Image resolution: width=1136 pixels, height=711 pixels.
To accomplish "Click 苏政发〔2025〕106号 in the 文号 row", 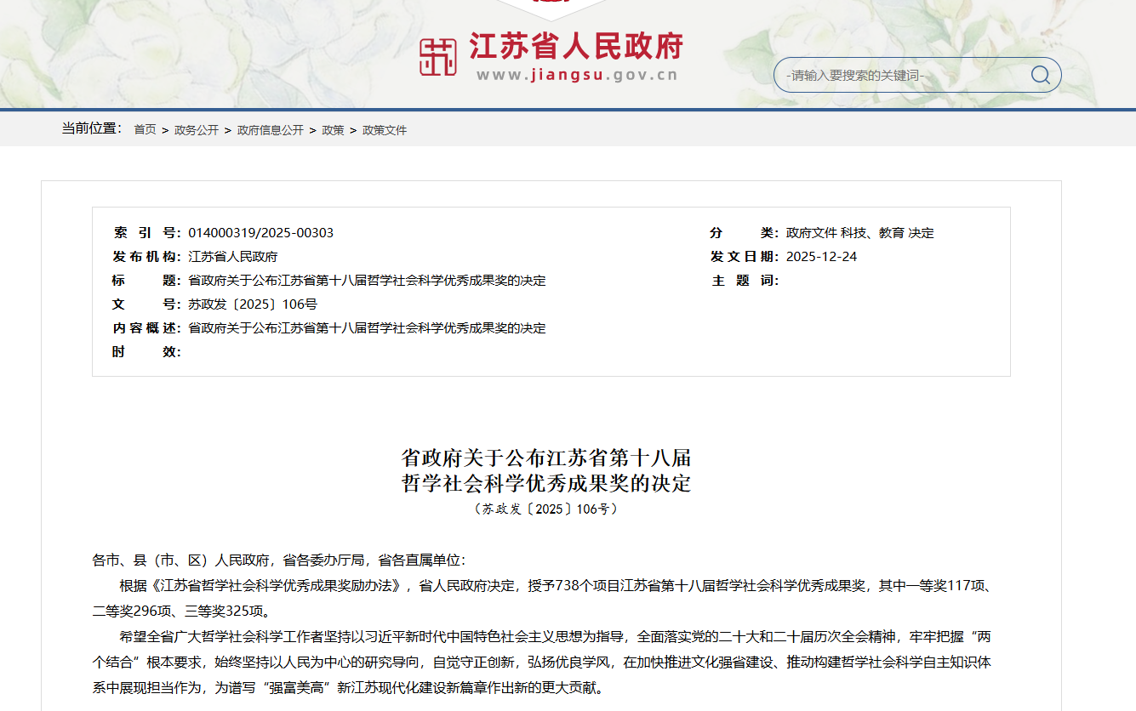I will coord(253,304).
